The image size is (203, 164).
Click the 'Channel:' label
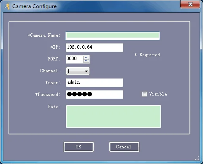pyautogui.click(x=50, y=71)
